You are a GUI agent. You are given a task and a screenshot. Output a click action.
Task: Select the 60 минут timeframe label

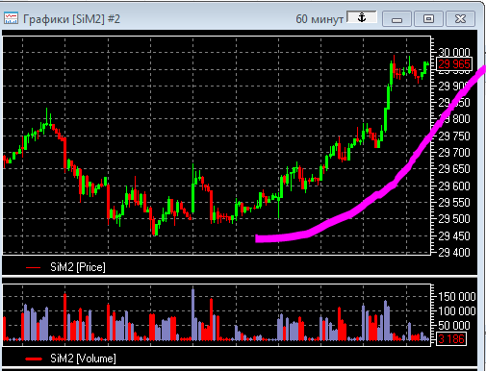pos(320,19)
